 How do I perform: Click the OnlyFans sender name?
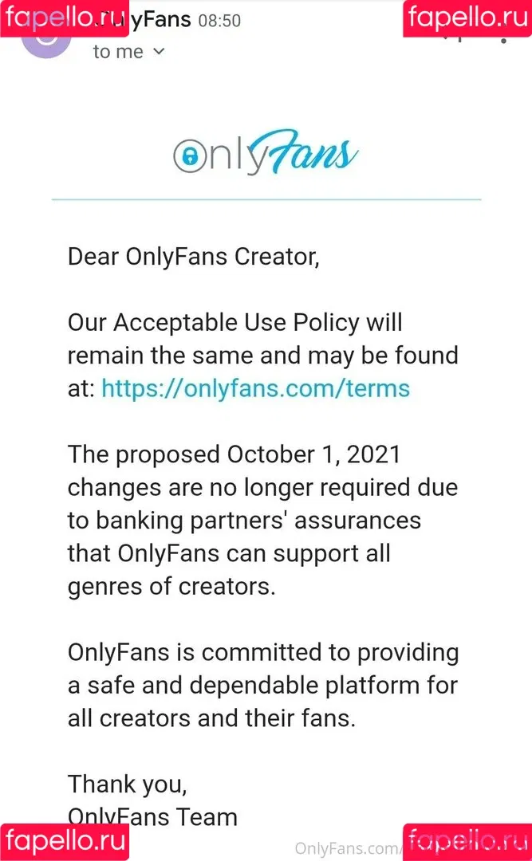pyautogui.click(x=142, y=20)
